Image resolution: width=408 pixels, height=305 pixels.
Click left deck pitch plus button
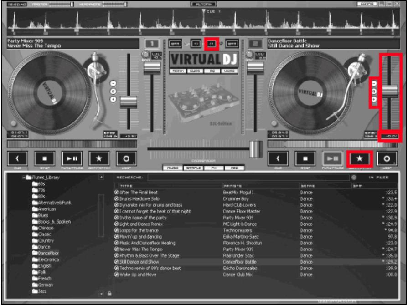113,99
